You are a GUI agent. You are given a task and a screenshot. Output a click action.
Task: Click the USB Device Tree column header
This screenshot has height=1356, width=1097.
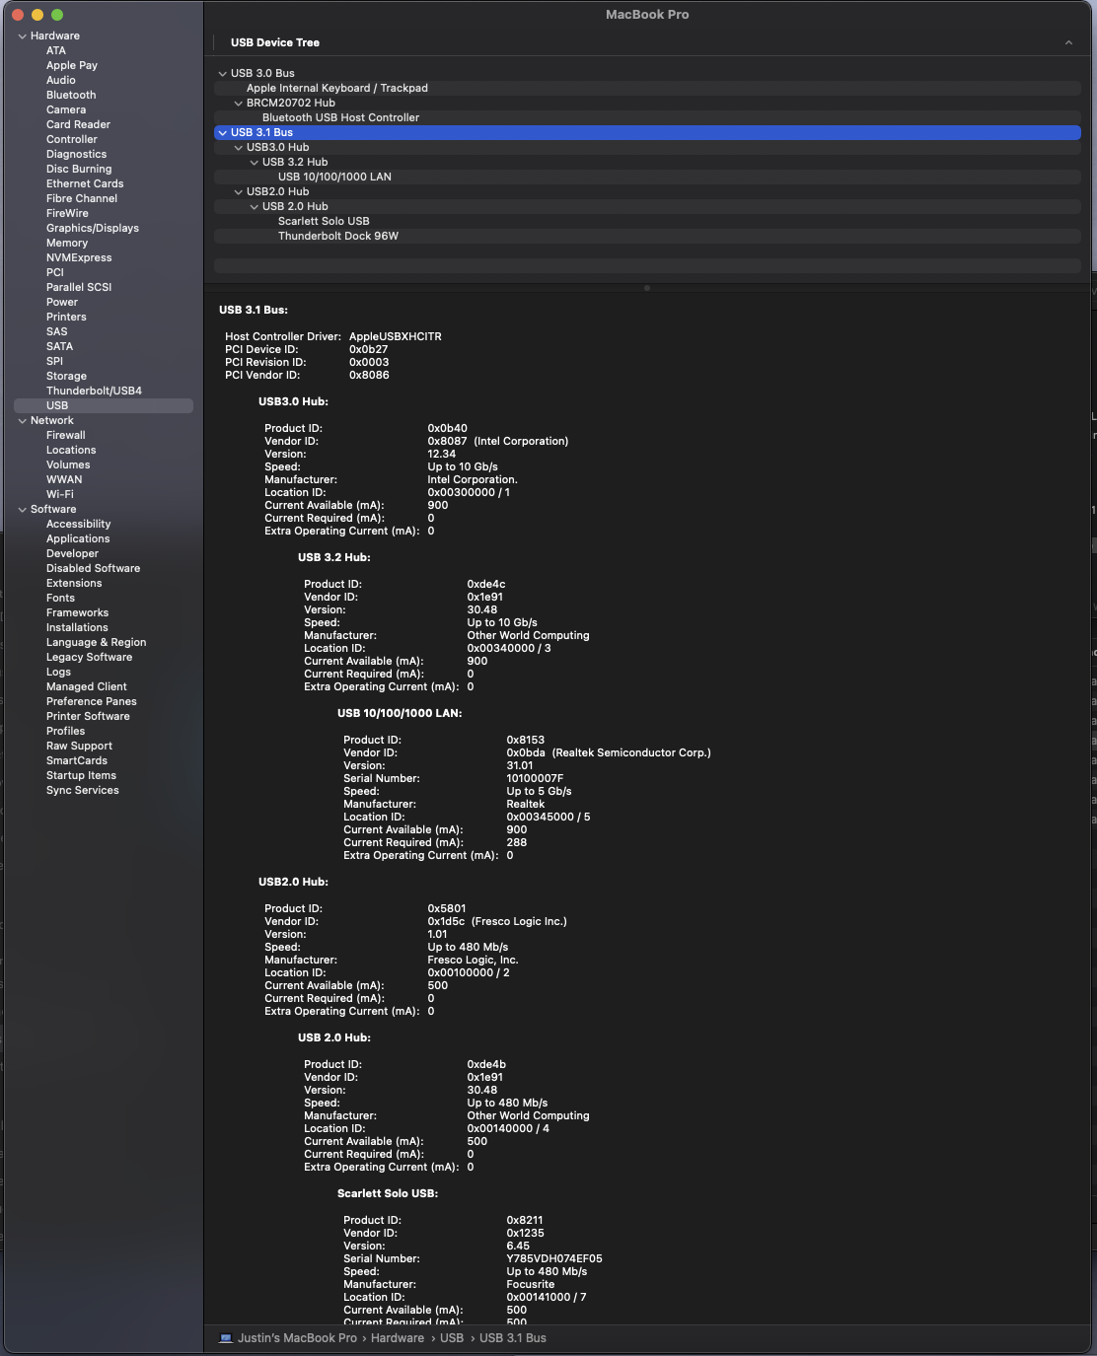(275, 43)
